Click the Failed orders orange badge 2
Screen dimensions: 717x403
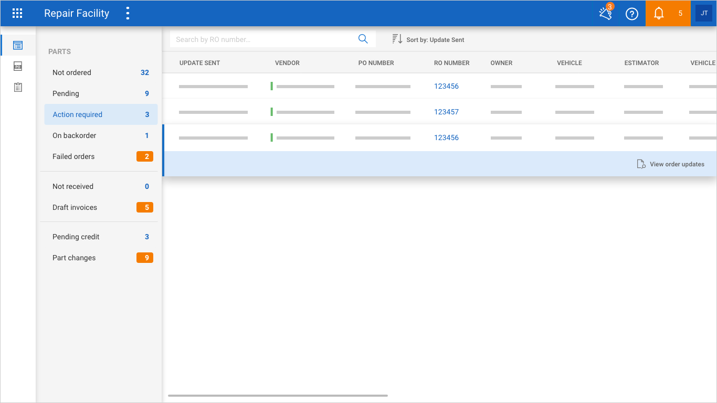pos(145,156)
